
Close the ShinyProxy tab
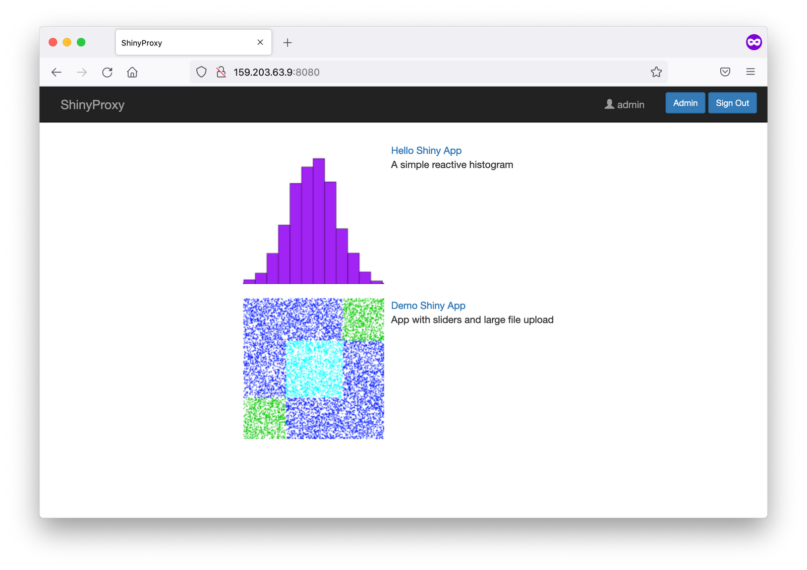[x=260, y=42]
